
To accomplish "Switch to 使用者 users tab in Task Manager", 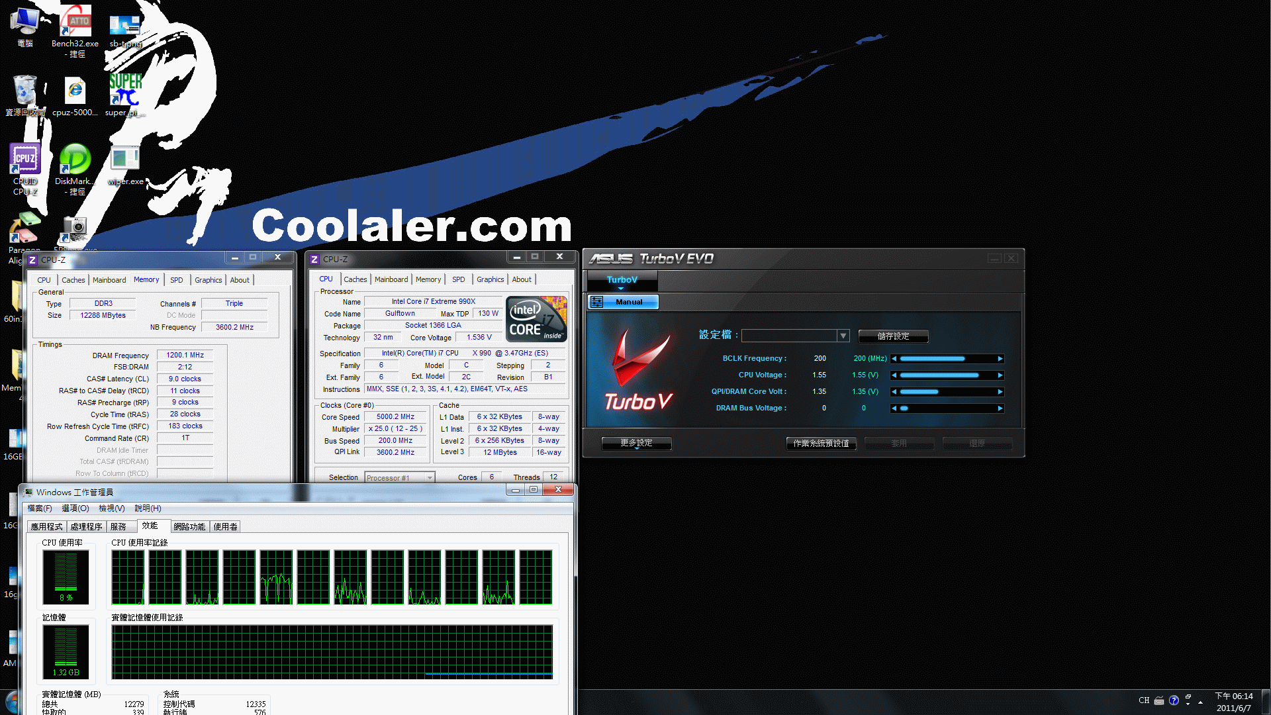I will pos(225,527).
